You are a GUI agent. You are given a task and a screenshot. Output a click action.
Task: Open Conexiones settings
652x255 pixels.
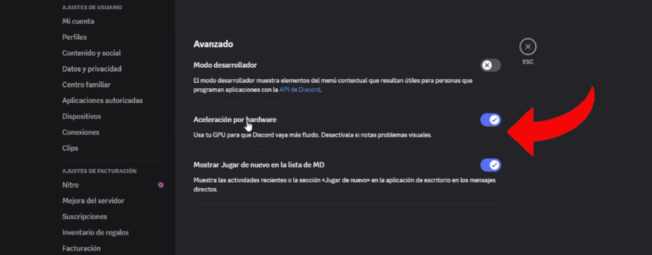(x=81, y=132)
